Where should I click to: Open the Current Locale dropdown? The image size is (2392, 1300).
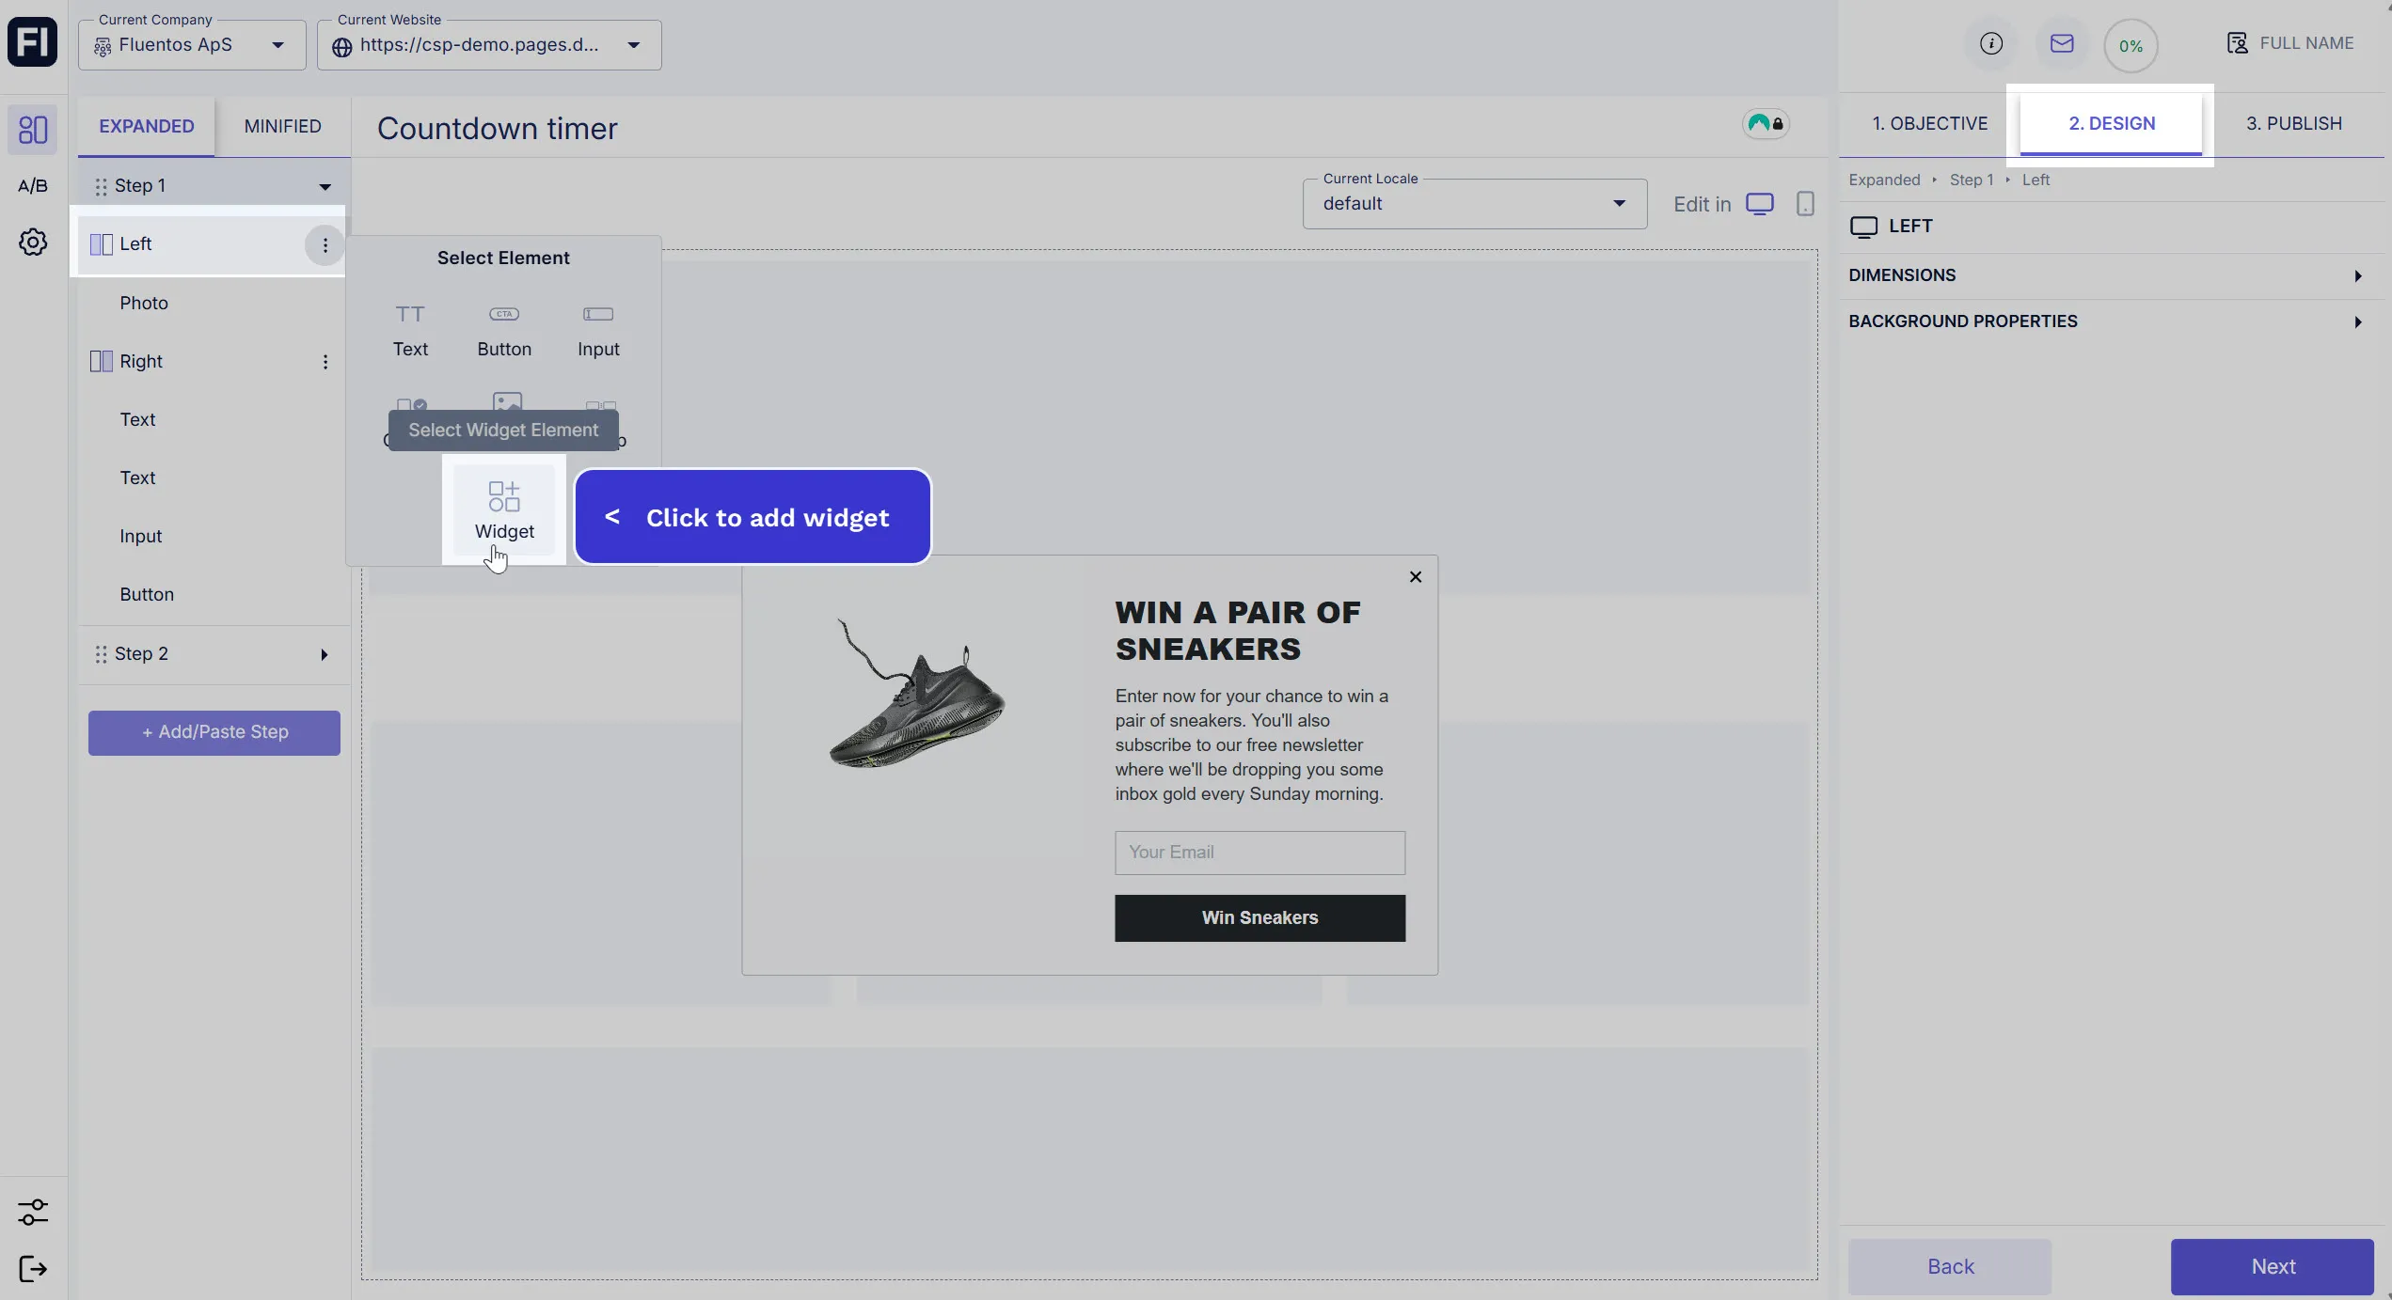pos(1619,203)
